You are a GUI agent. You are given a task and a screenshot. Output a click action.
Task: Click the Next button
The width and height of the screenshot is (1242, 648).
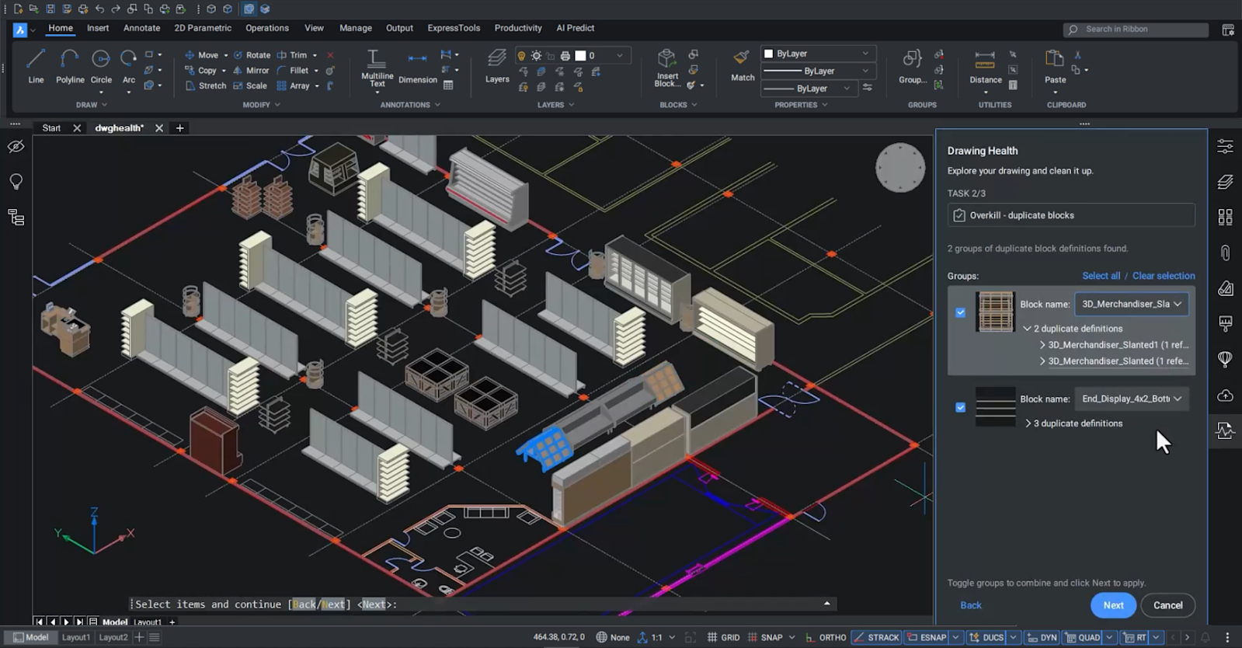1113,605
